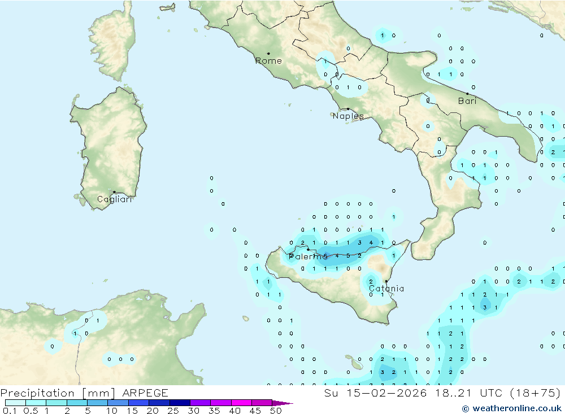Click the city dot marking Naples
The image size is (565, 414).
tap(348, 109)
